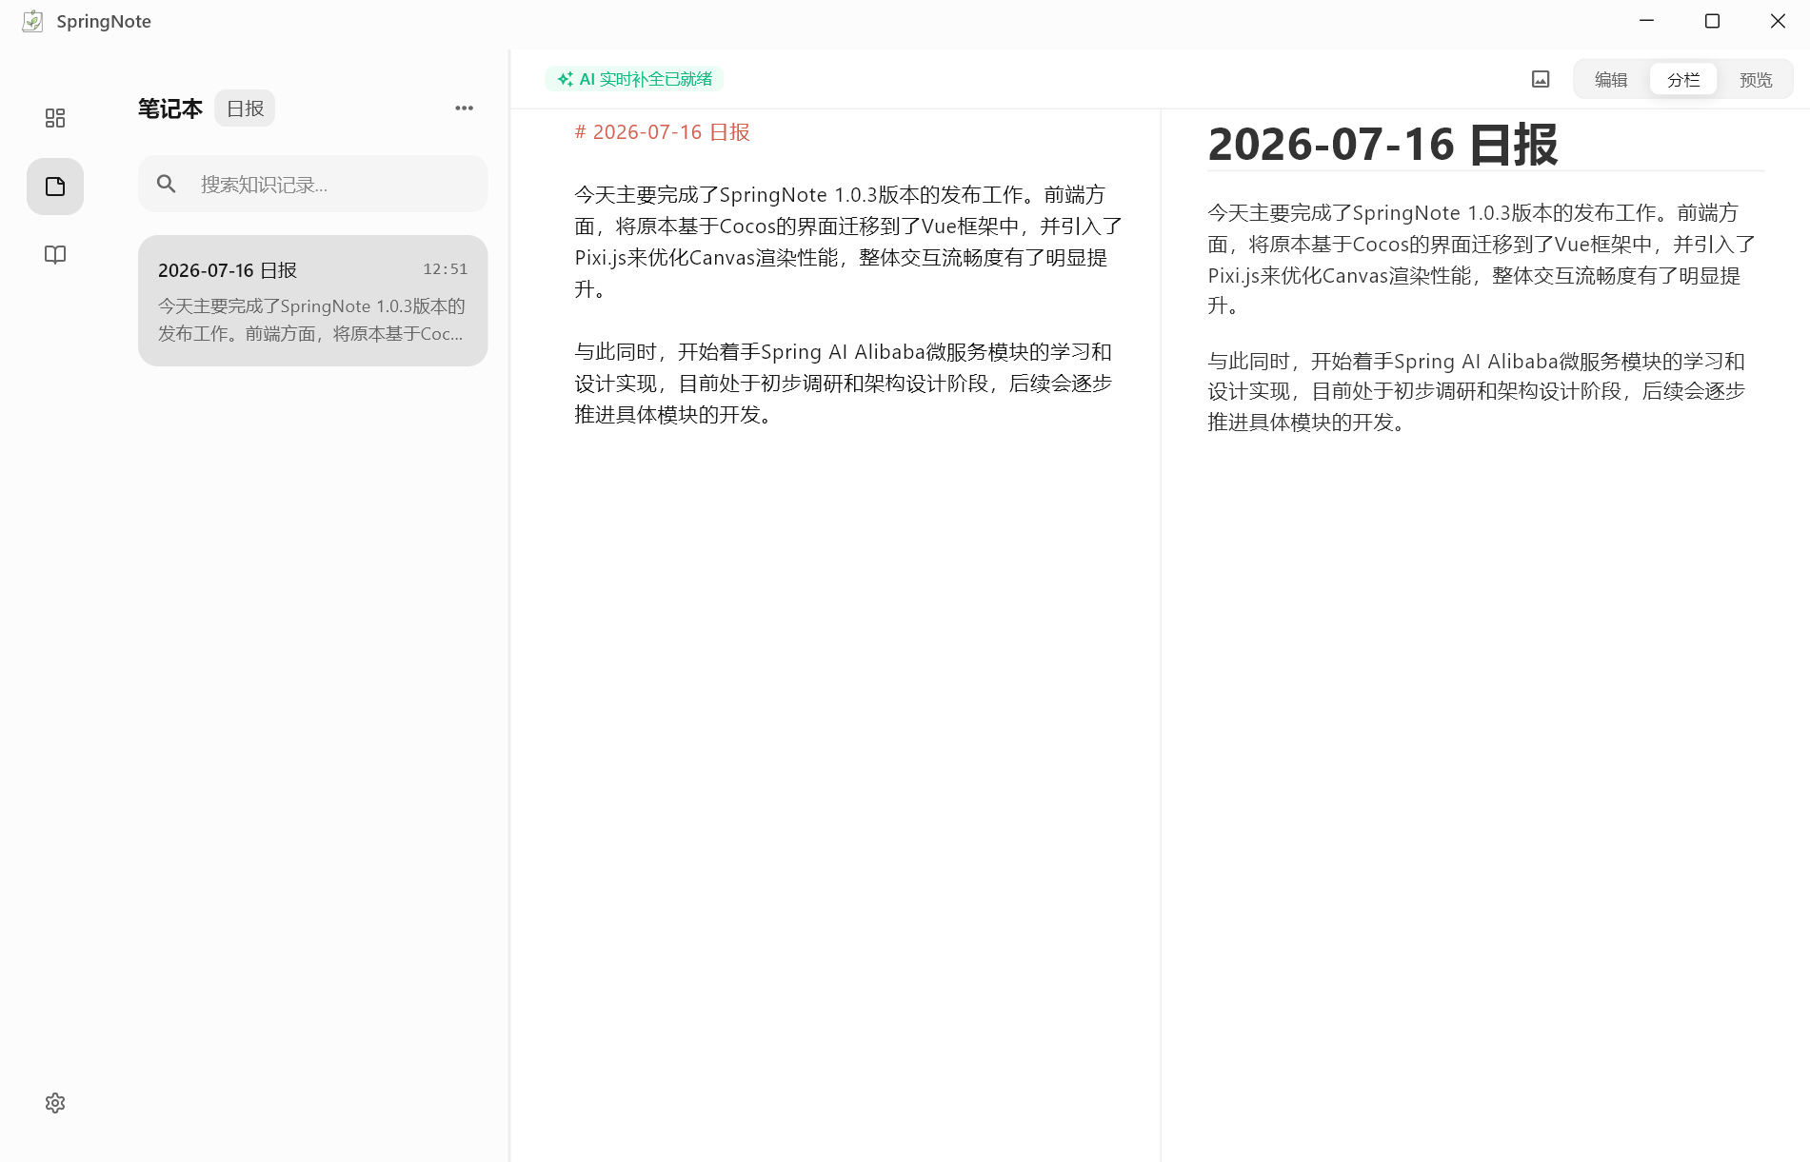Click the second paragraph in preview pane
This screenshot has height=1162, width=1810.
[x=1477, y=391]
